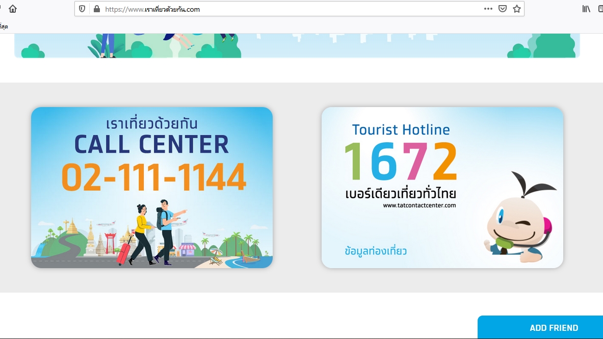Click the ADD FRIEND button
The width and height of the screenshot is (603, 339).
tap(554, 328)
